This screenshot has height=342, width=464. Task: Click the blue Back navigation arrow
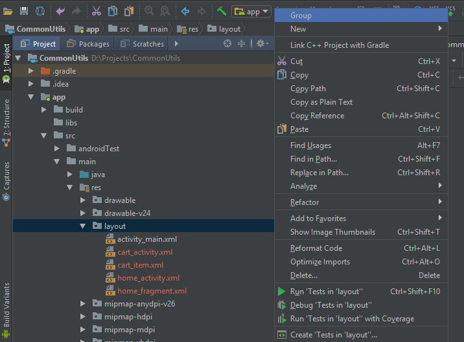[x=185, y=11]
